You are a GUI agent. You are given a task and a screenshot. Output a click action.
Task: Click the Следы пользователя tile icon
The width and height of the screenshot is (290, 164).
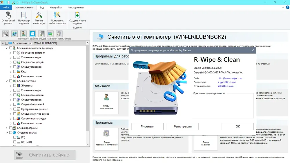[x=106, y=103]
